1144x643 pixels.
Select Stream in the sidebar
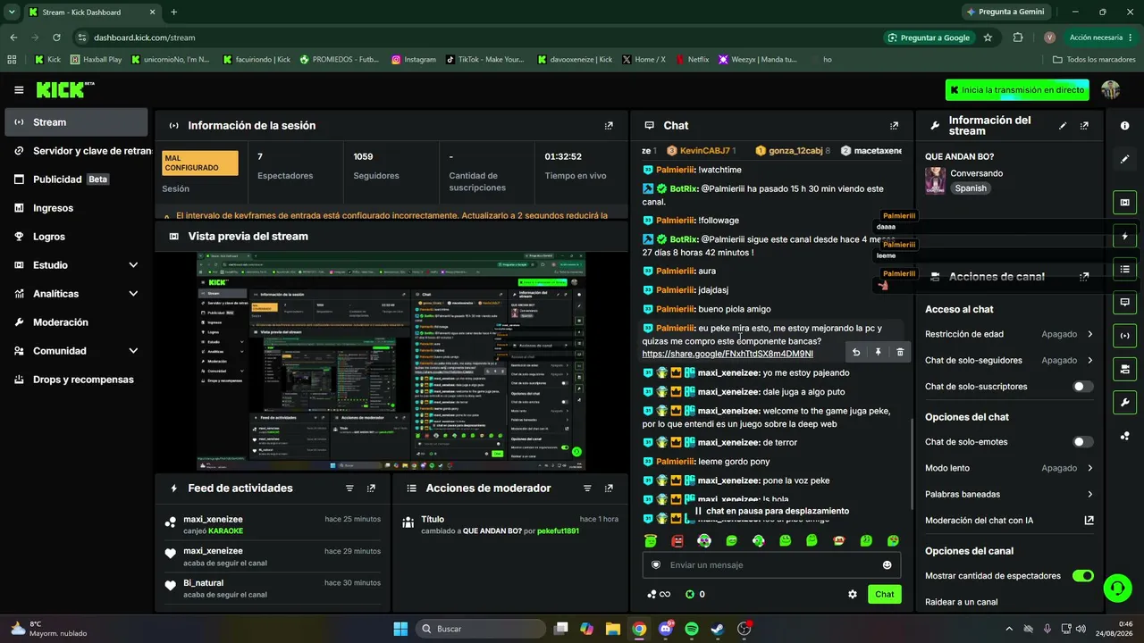pos(77,122)
